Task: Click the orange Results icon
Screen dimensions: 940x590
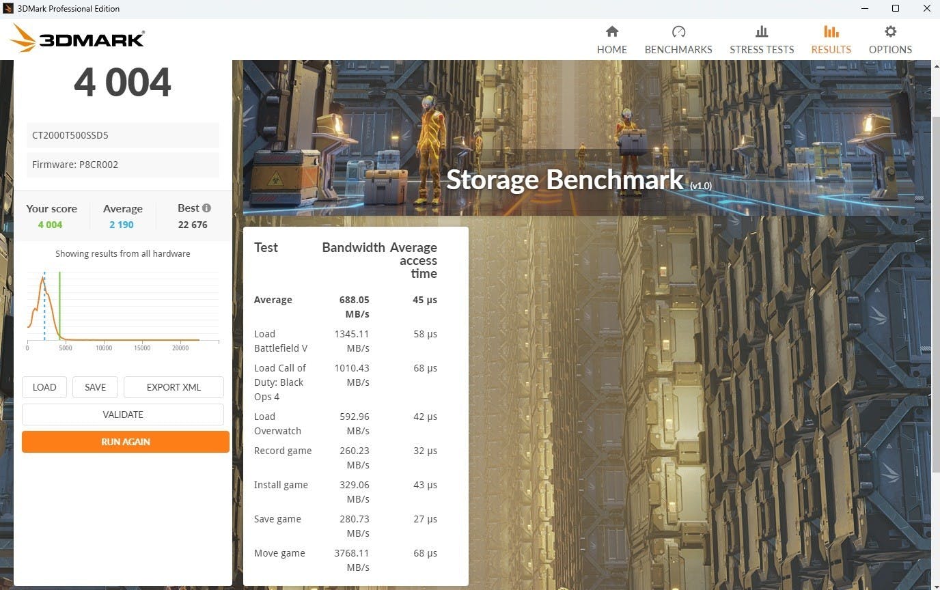Action: pos(831,31)
